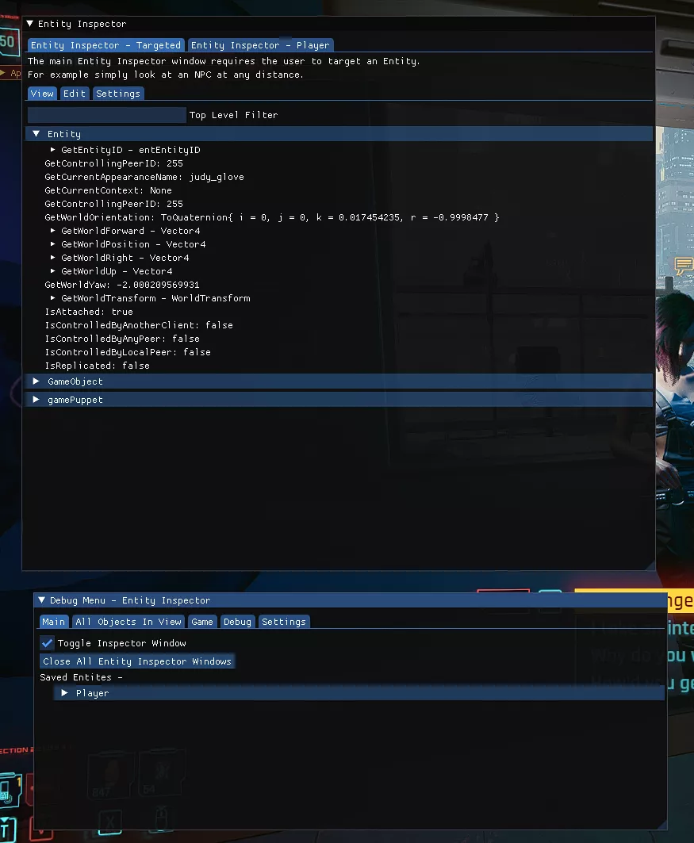This screenshot has height=843, width=694.
Task: Open the Edit tab
Action: (75, 94)
